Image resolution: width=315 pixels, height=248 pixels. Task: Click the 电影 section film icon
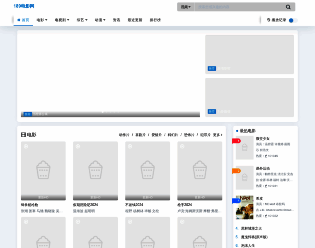[23, 135]
